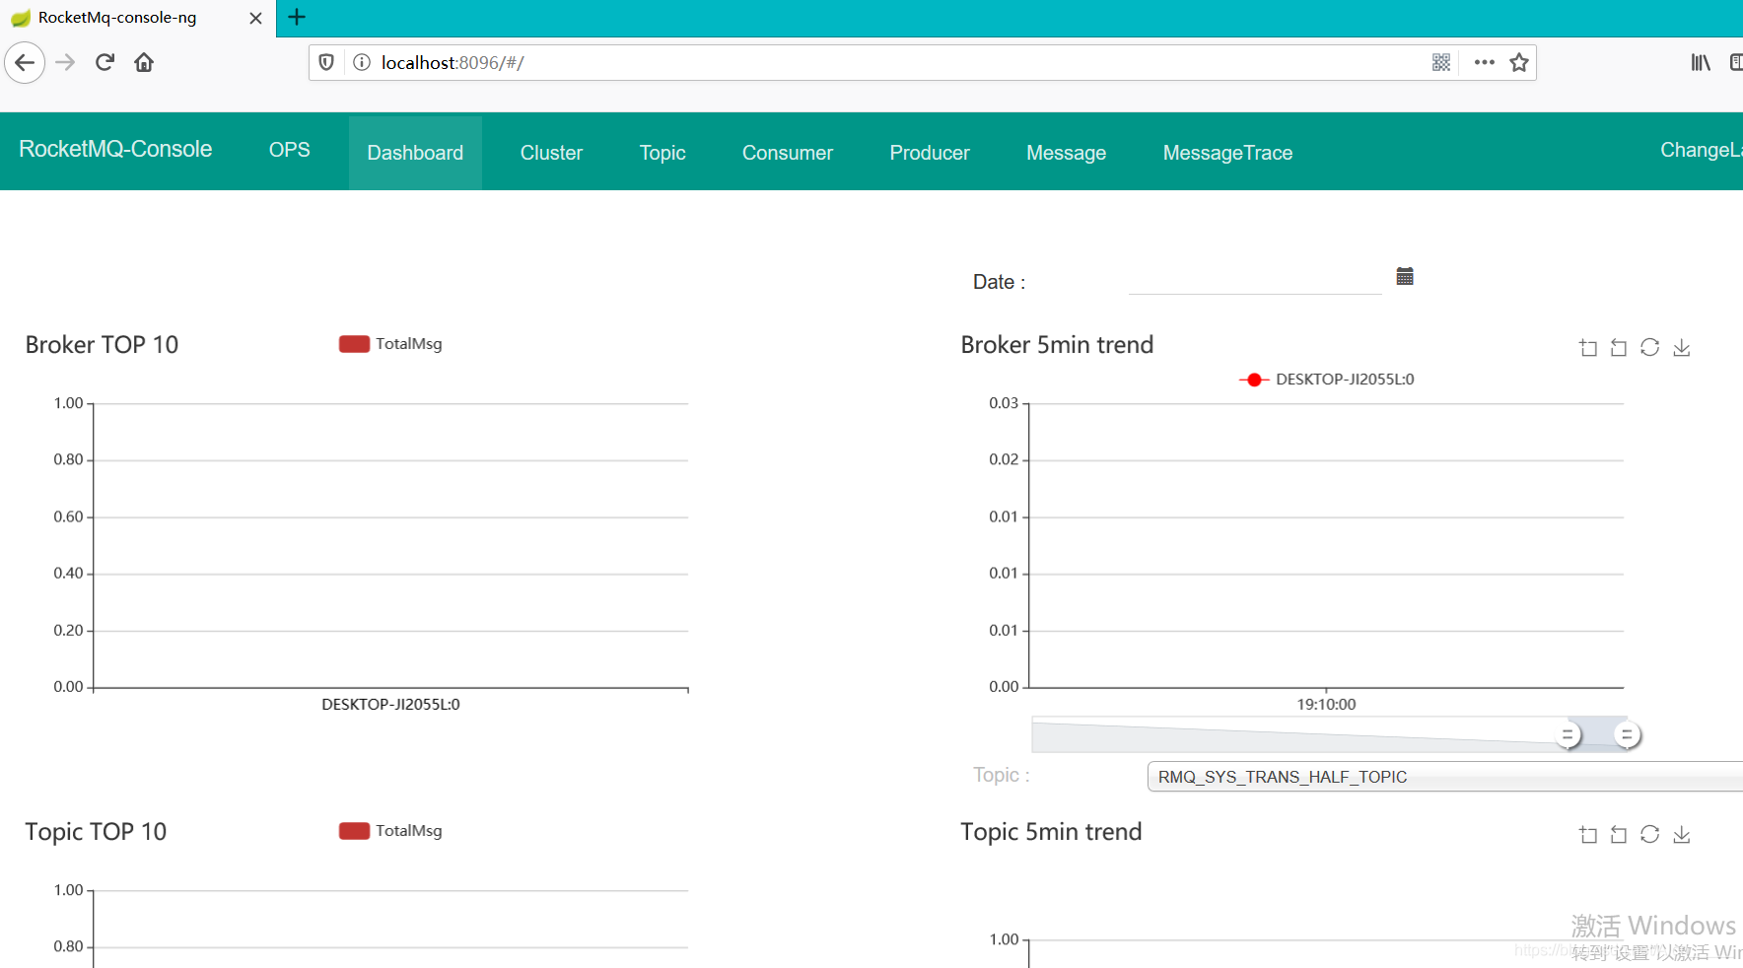
Task: Open the OPS menu item
Action: pos(290,150)
